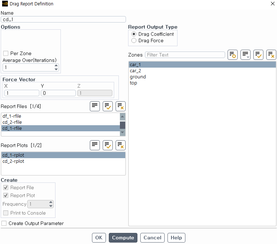Screen dimensions: 277x244
Task: Deselect all zones with the X icon
Action: (x=271, y=55)
